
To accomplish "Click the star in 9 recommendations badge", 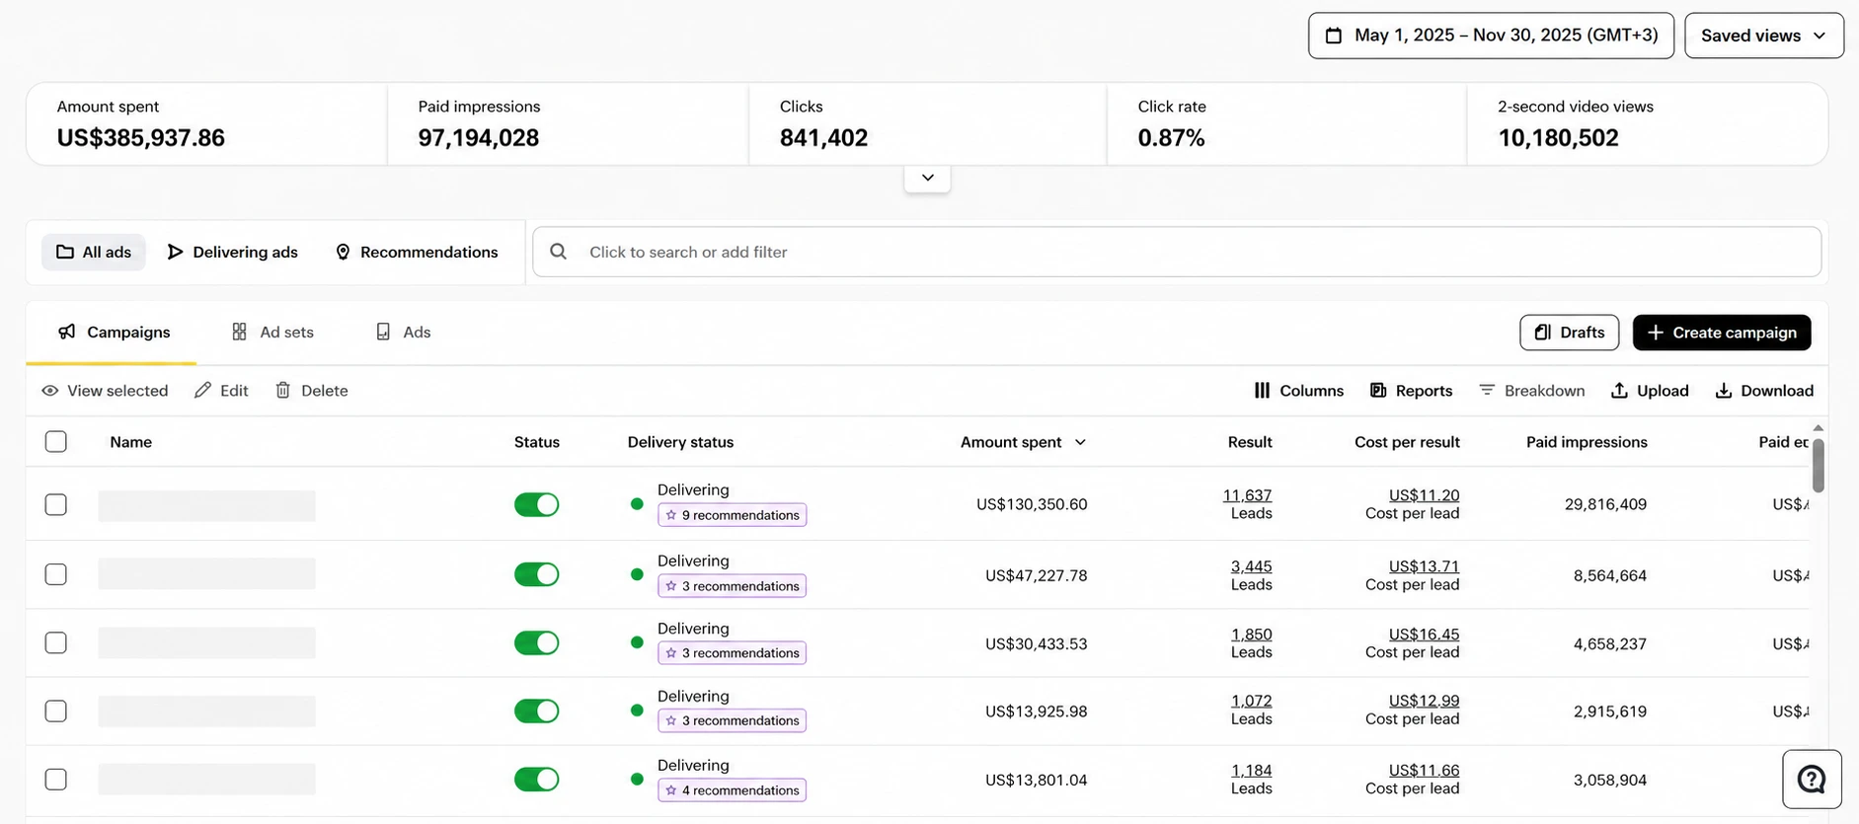I will [x=671, y=515].
